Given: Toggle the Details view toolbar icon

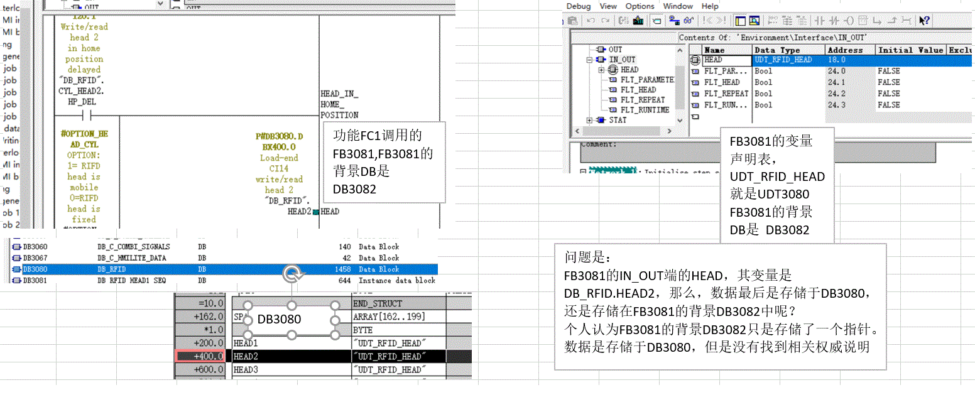Looking at the screenshot, I should tap(754, 21).
